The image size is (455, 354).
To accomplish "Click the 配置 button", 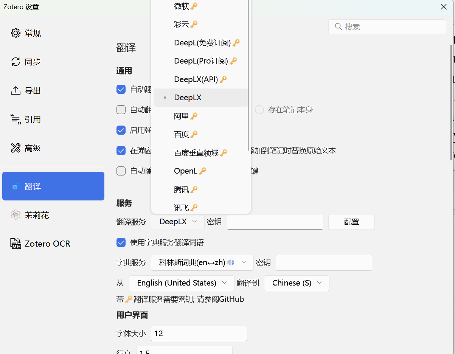I will (351, 222).
